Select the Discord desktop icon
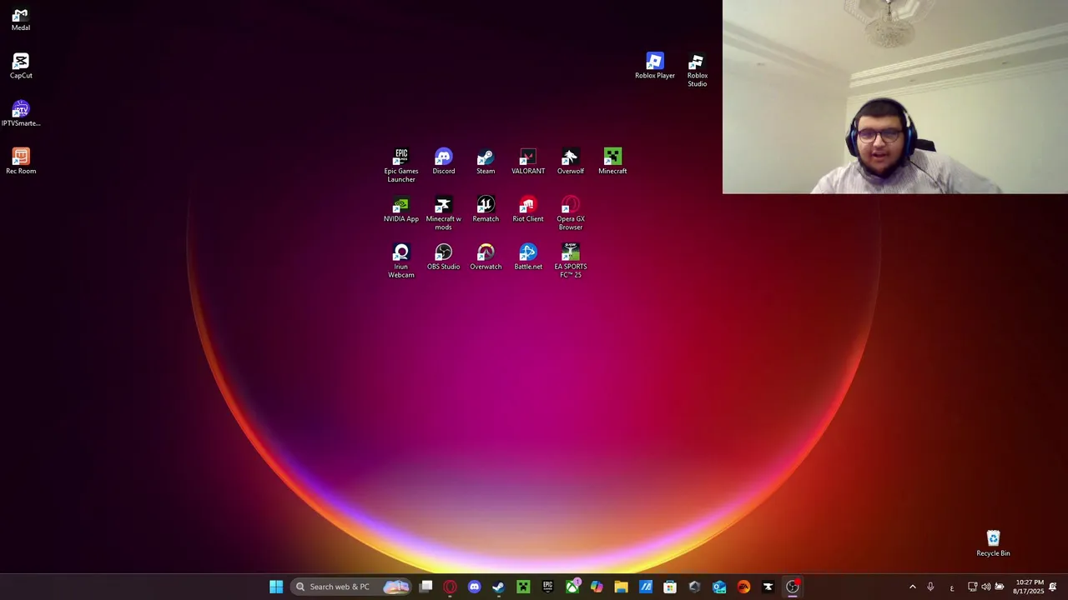This screenshot has width=1068, height=600. click(444, 162)
